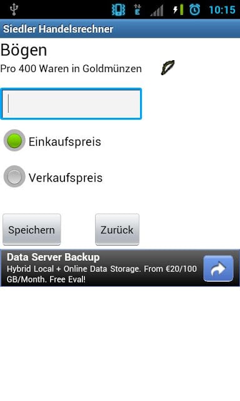This screenshot has height=401, width=240.
Task: Tap the bow goods icon
Action: (167, 68)
